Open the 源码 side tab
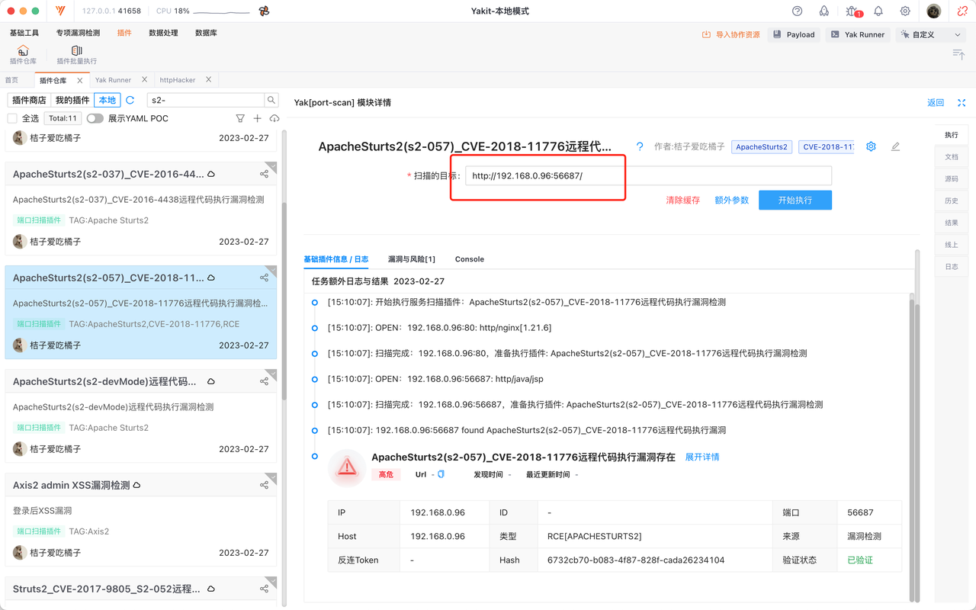Image resolution: width=976 pixels, height=610 pixels. coord(951,178)
